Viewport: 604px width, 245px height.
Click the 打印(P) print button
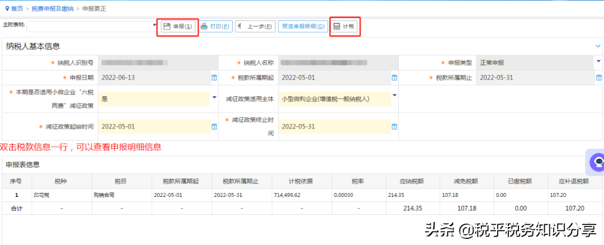(216, 27)
